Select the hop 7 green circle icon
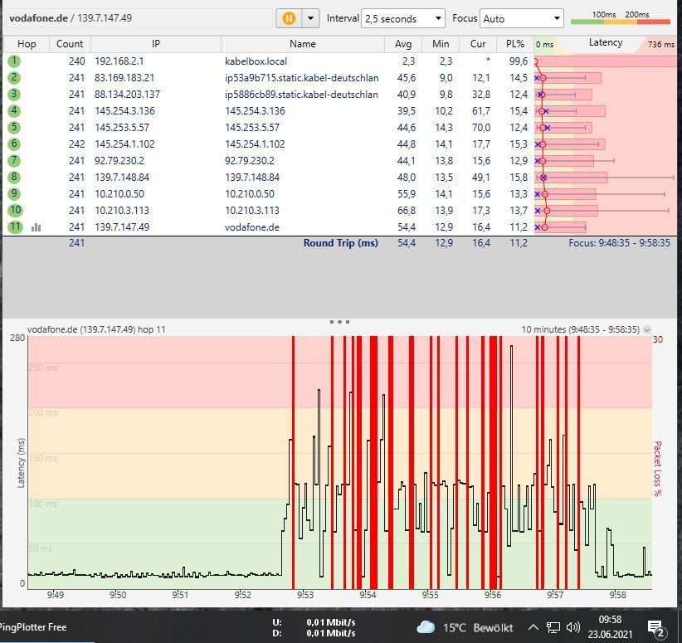The height and width of the screenshot is (643, 682). click(x=14, y=160)
